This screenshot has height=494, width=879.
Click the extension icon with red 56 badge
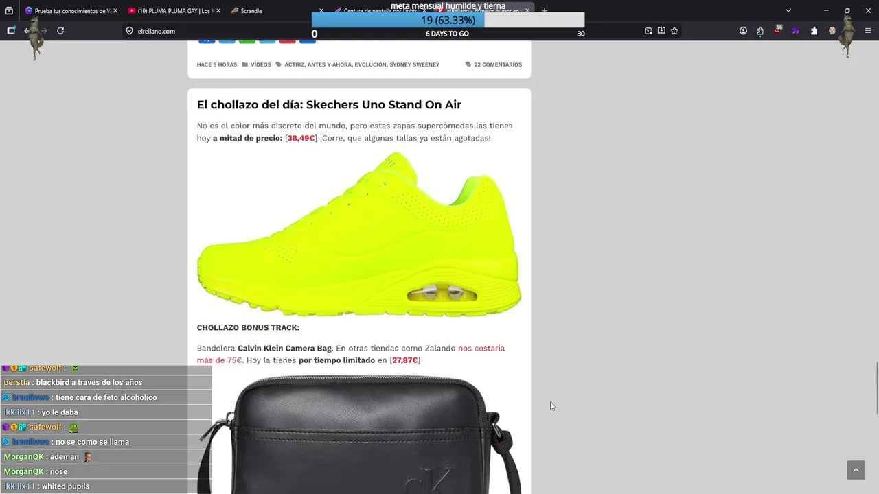(x=778, y=30)
